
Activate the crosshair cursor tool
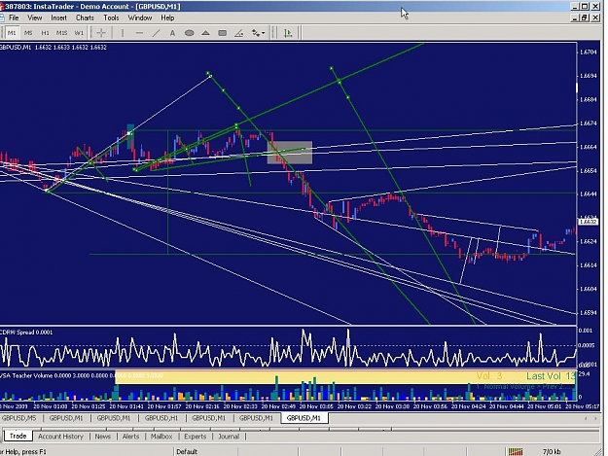[x=101, y=33]
